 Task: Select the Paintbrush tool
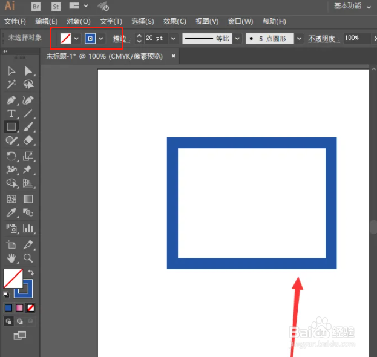click(x=28, y=126)
